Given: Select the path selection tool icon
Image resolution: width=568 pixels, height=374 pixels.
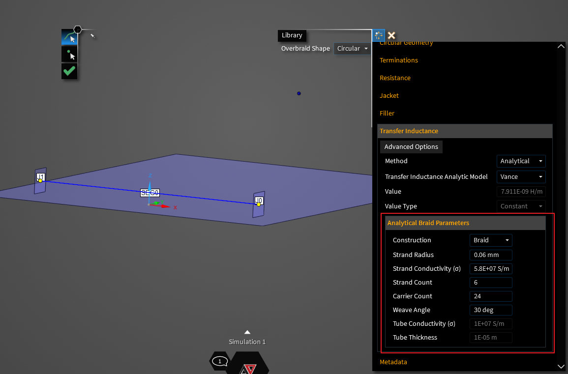Looking at the screenshot, I should [x=69, y=38].
